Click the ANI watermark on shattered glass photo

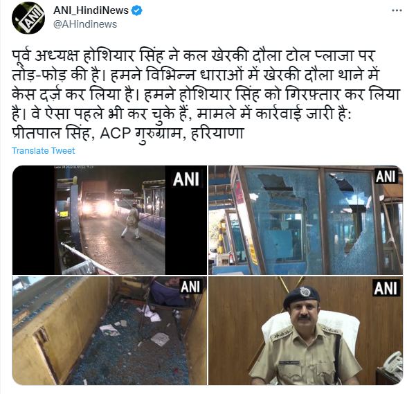(386, 177)
